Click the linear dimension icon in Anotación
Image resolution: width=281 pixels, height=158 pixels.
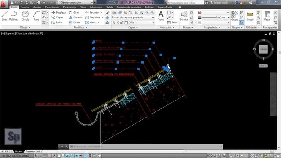coord(169,13)
